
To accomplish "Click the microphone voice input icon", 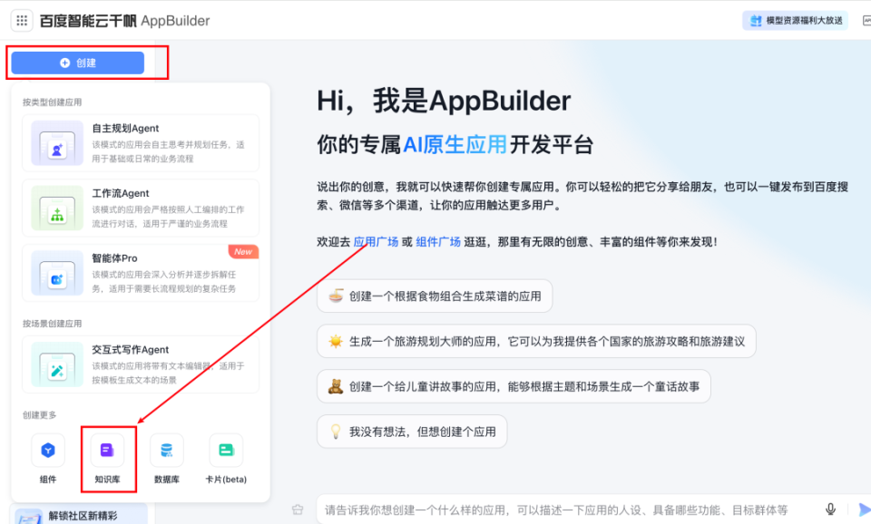I will pos(830,509).
